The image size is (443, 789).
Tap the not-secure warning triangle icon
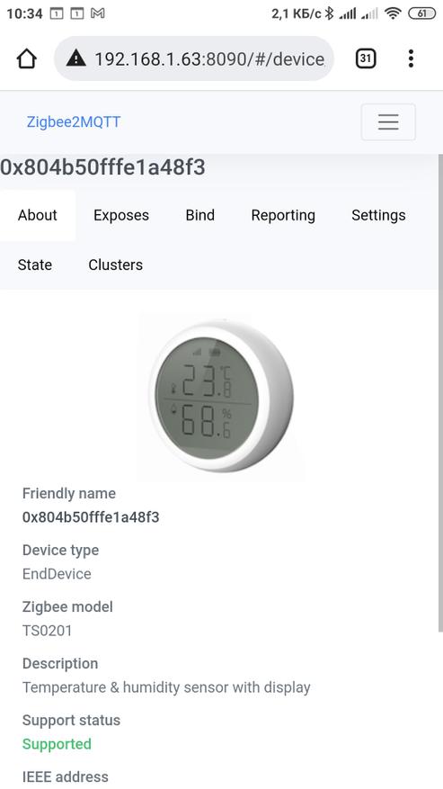tap(75, 58)
